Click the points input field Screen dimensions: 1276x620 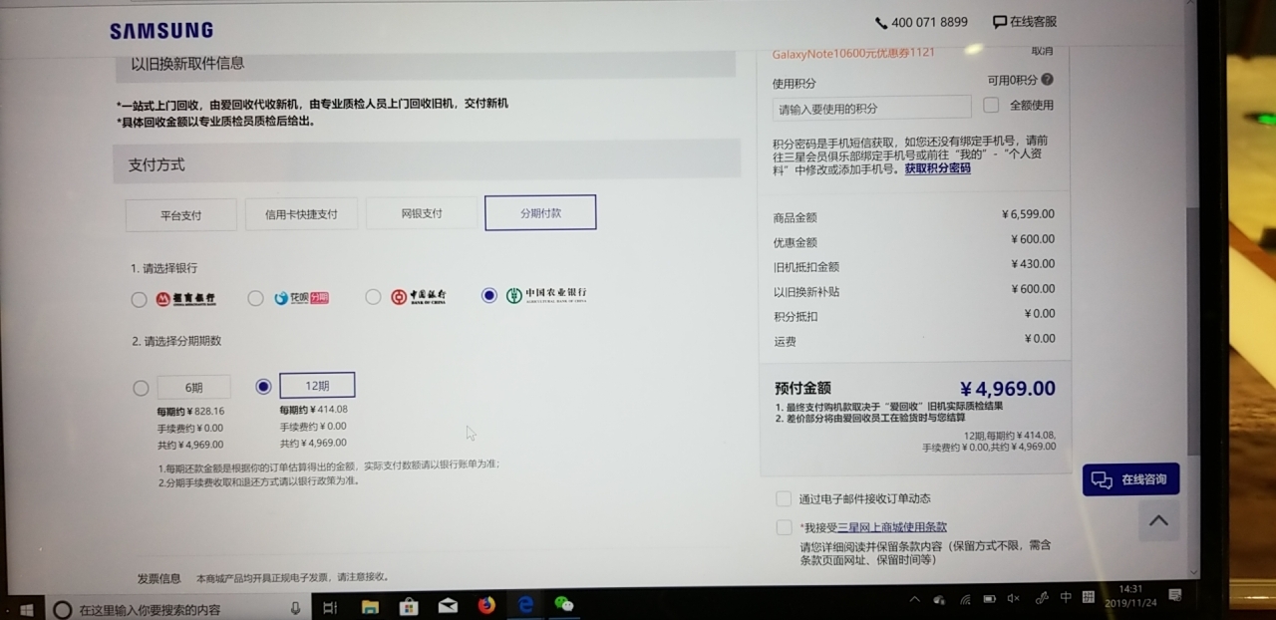pyautogui.click(x=871, y=108)
